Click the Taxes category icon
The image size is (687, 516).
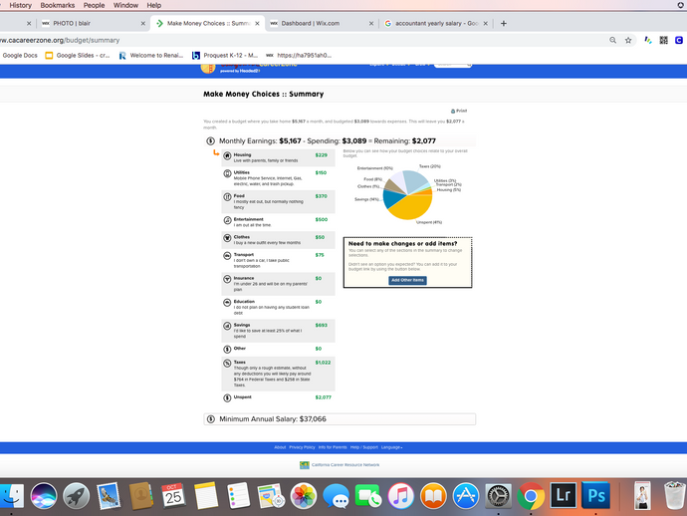pos(227,363)
